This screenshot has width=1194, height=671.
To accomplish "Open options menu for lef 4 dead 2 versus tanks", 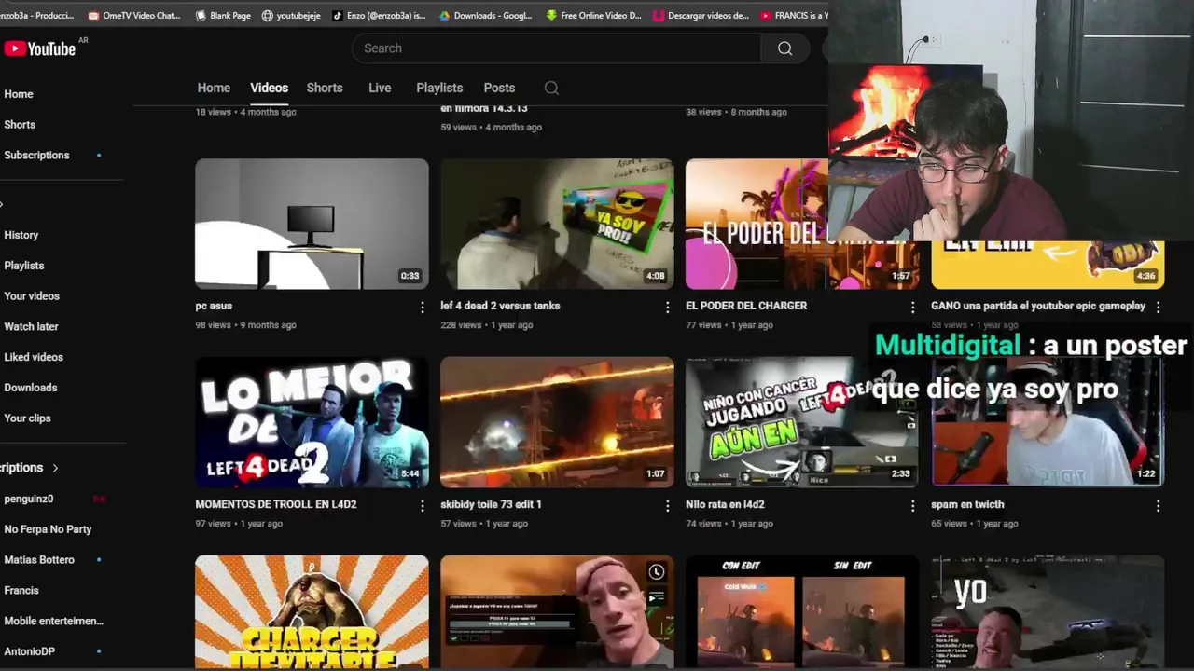I will 667,307.
